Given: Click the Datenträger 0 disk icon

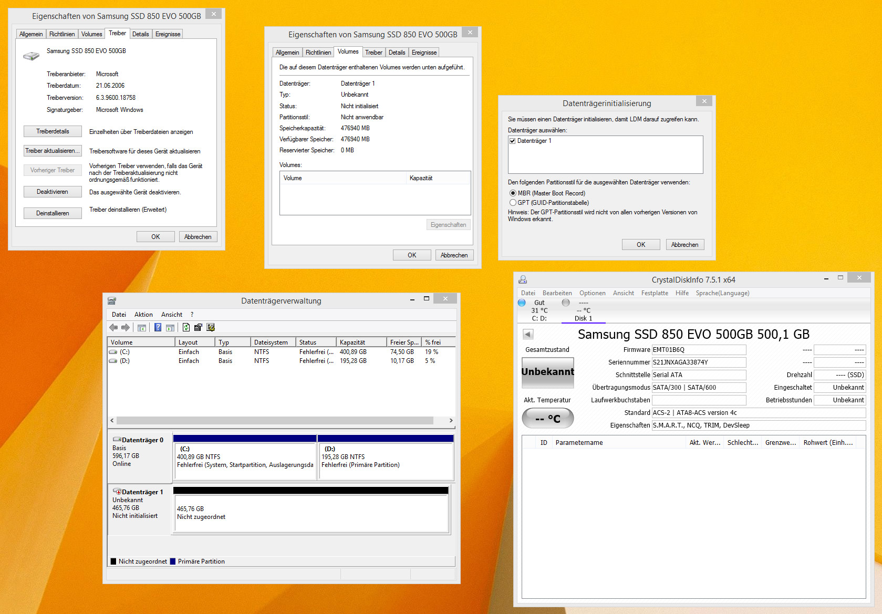Looking at the screenshot, I should coord(117,440).
